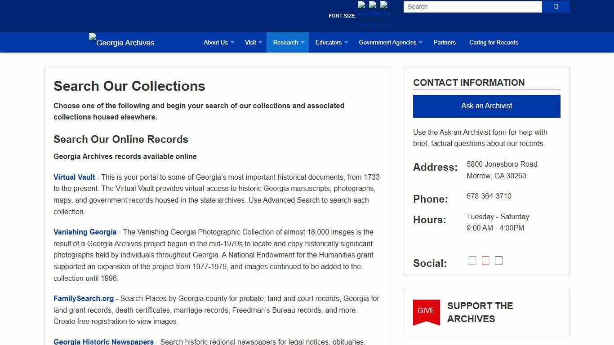
Task: Open Caring for Records page
Action: pyautogui.click(x=494, y=42)
